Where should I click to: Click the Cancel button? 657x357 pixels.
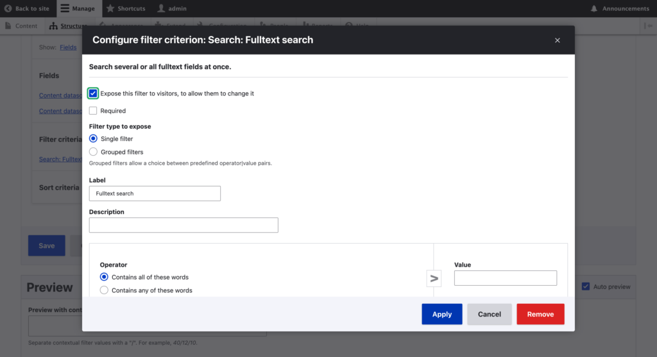(x=489, y=314)
